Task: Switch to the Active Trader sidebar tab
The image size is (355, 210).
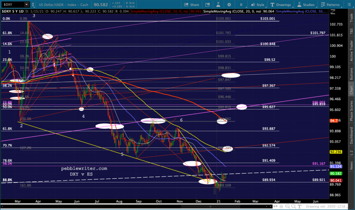Action: 352,51
